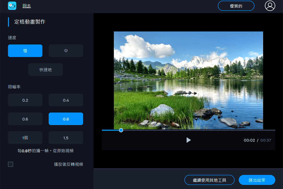Click the blue playback progress handle

point(121,130)
